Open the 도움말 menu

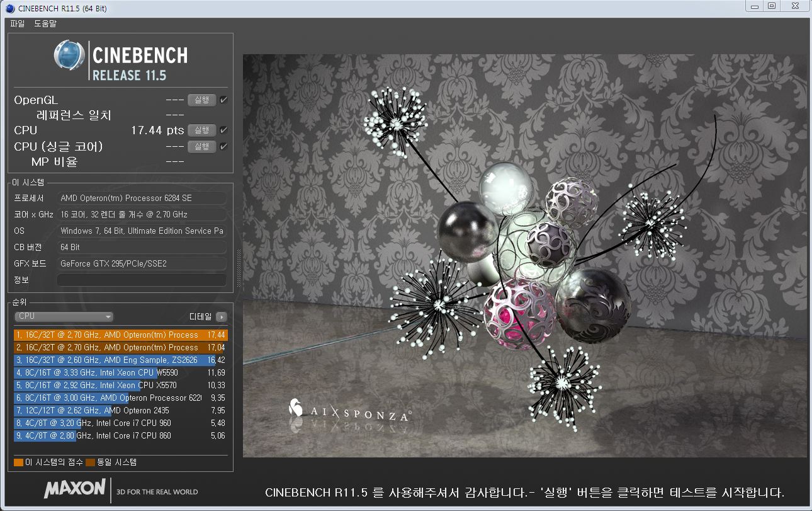coord(45,23)
